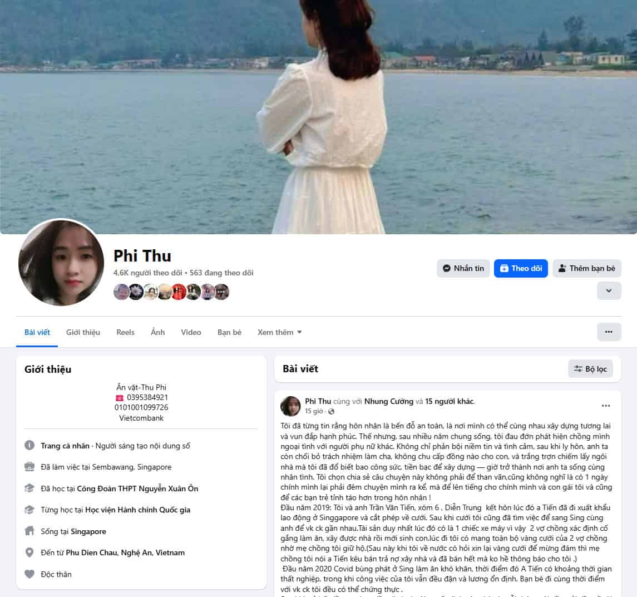
Task: Click Phi Thu's large profile picture
Action: [x=61, y=263]
